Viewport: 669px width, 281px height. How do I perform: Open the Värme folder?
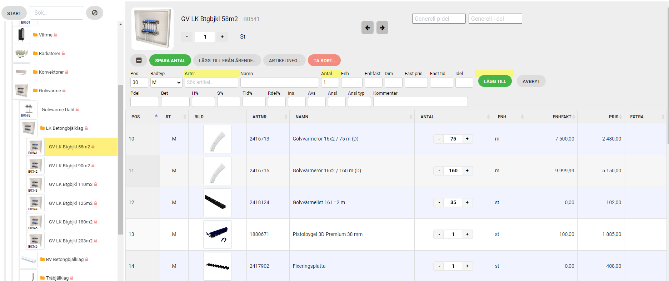coord(45,35)
